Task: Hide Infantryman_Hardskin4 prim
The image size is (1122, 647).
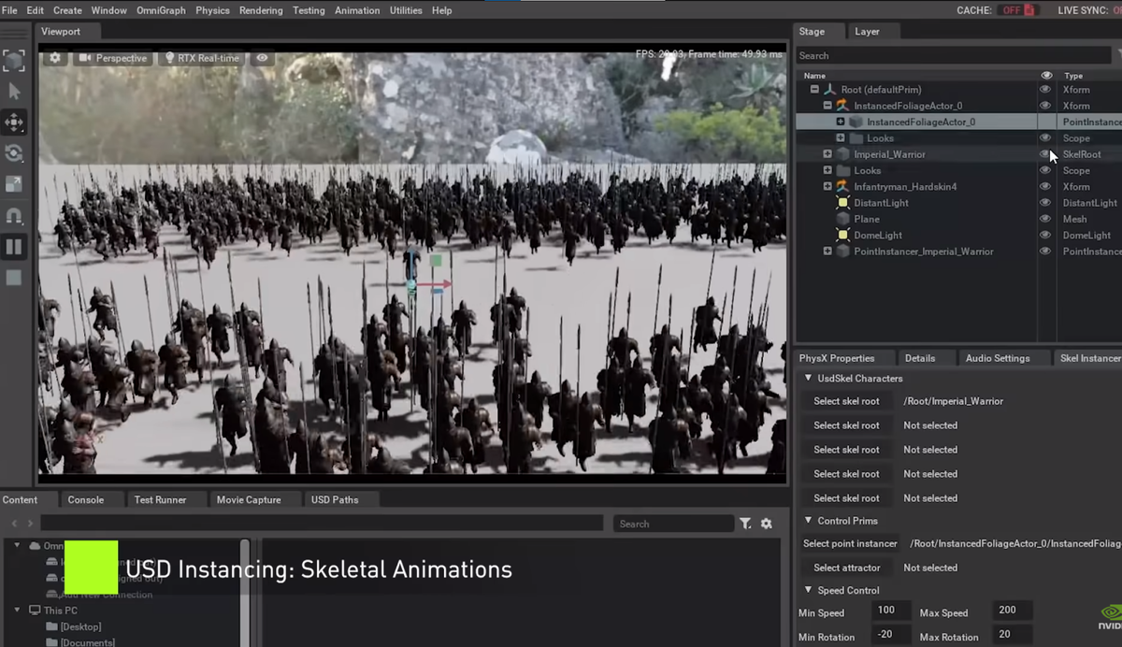Action: (x=1045, y=187)
